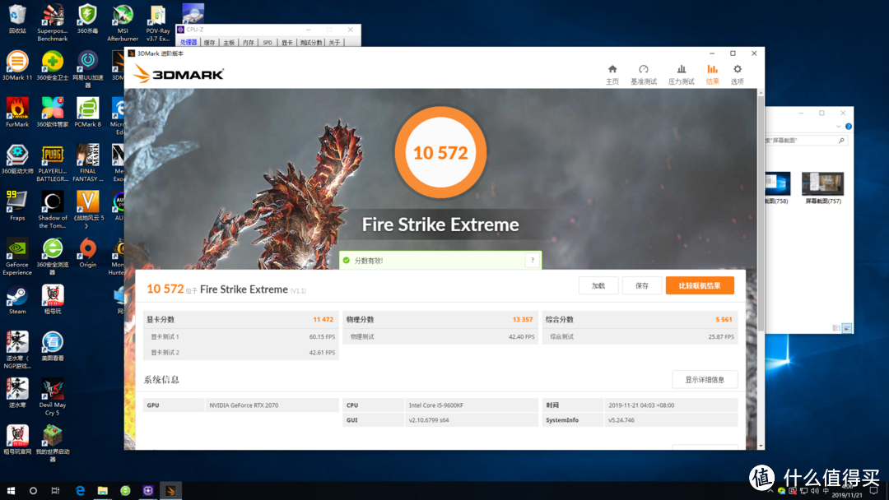Open the Steam desktop icon
This screenshot has width=889, height=500.
click(x=17, y=299)
